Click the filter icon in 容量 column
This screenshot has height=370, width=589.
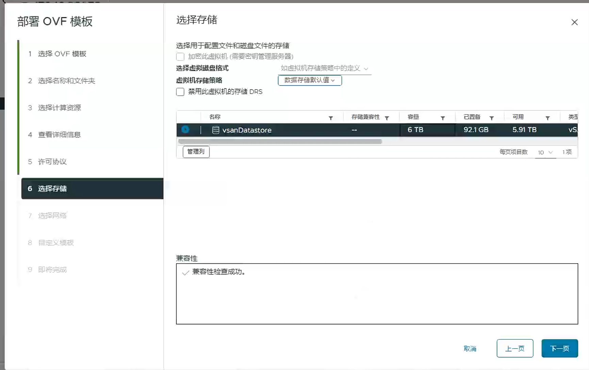click(x=442, y=118)
